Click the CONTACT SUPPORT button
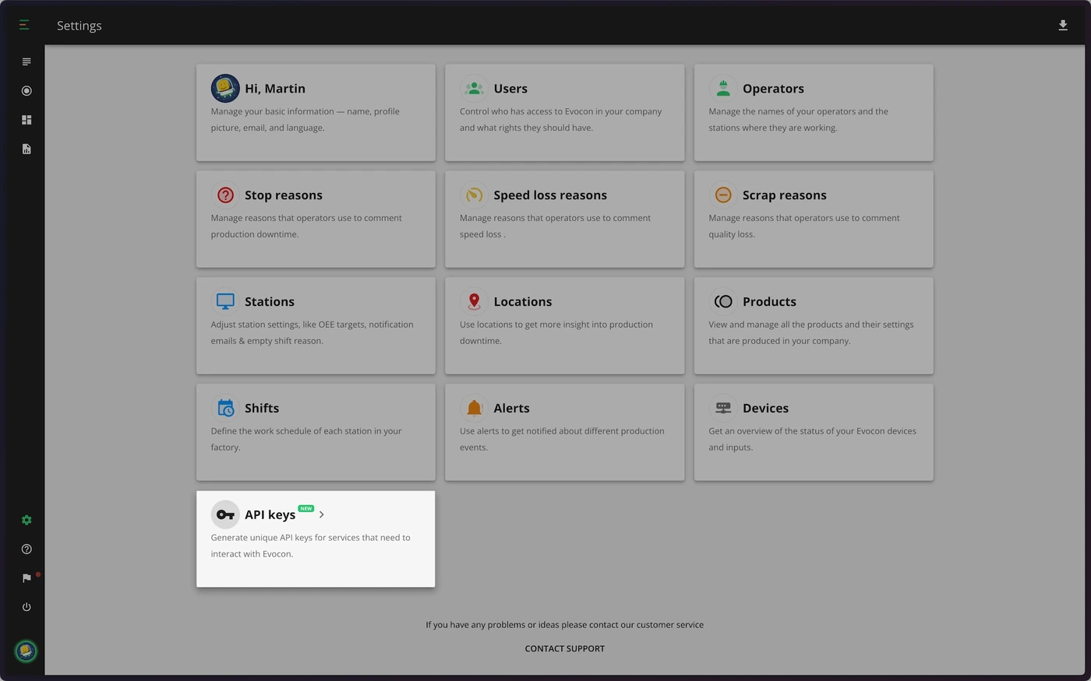 [x=565, y=648]
